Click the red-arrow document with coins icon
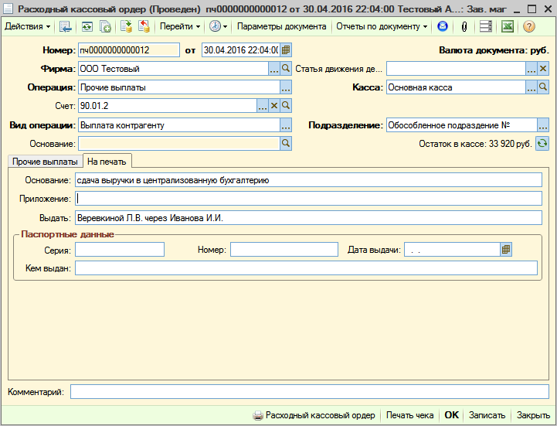The image size is (557, 426). (144, 26)
